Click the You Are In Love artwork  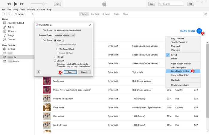click(47, 125)
